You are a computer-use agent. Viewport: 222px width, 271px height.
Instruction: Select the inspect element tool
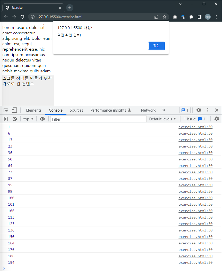tap(6, 110)
